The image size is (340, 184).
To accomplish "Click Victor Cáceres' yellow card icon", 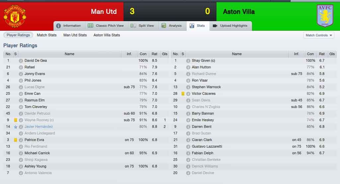I will (183, 93).
